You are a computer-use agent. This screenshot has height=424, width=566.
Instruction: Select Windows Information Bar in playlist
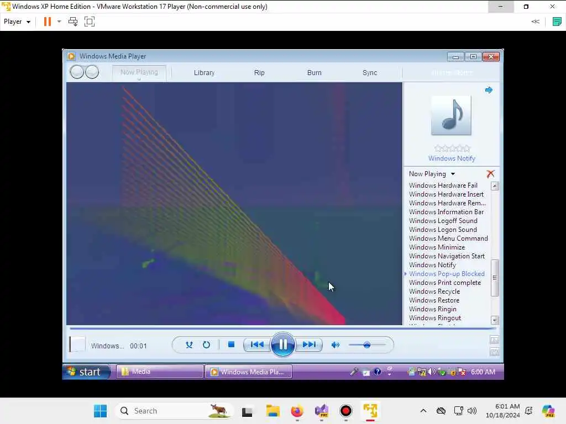[446, 212]
